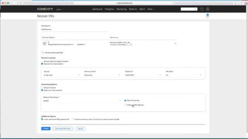Image resolution: width=248 pixels, height=139 pixels.
Task: Toggle the Safari sidebar button
Action: pos(21,3)
